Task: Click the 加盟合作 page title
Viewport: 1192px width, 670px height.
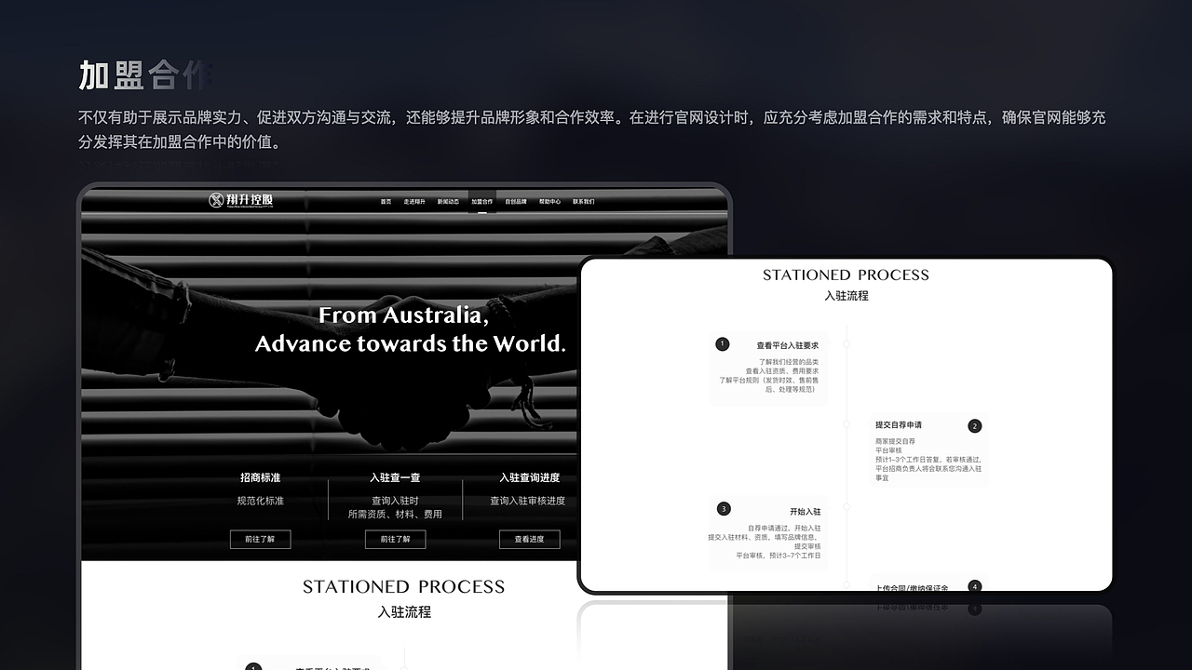Action: coord(146,75)
